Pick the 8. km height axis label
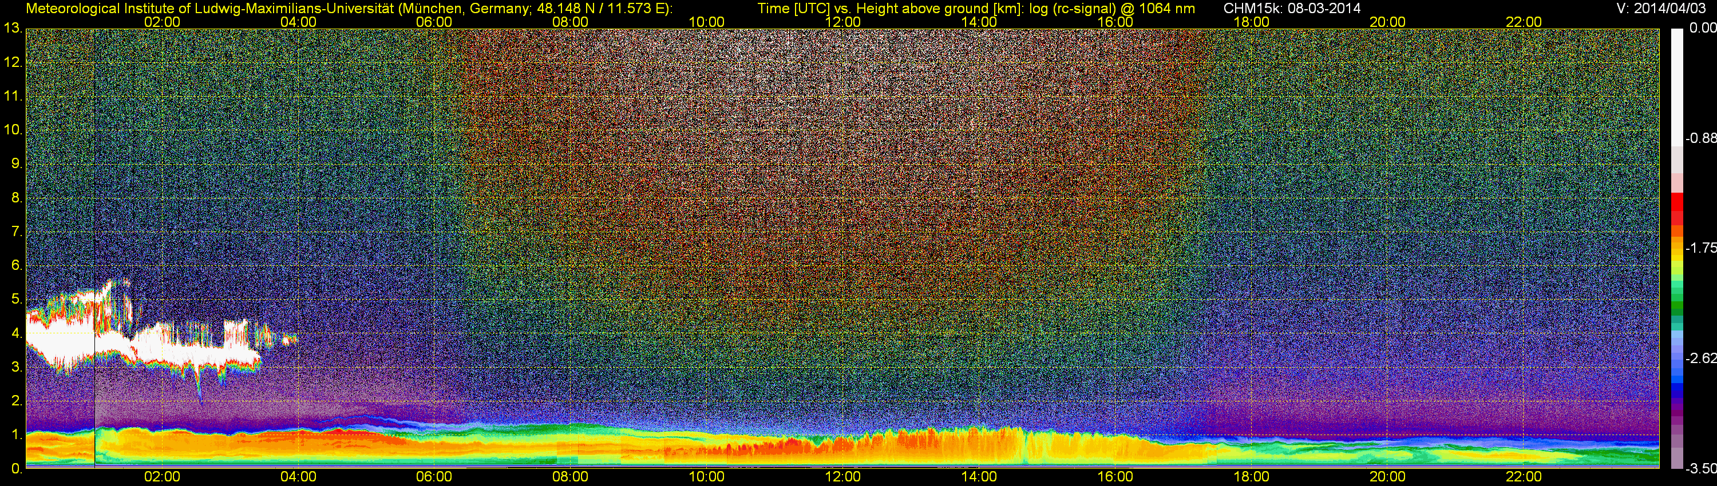The width and height of the screenshot is (1717, 486). tap(17, 198)
